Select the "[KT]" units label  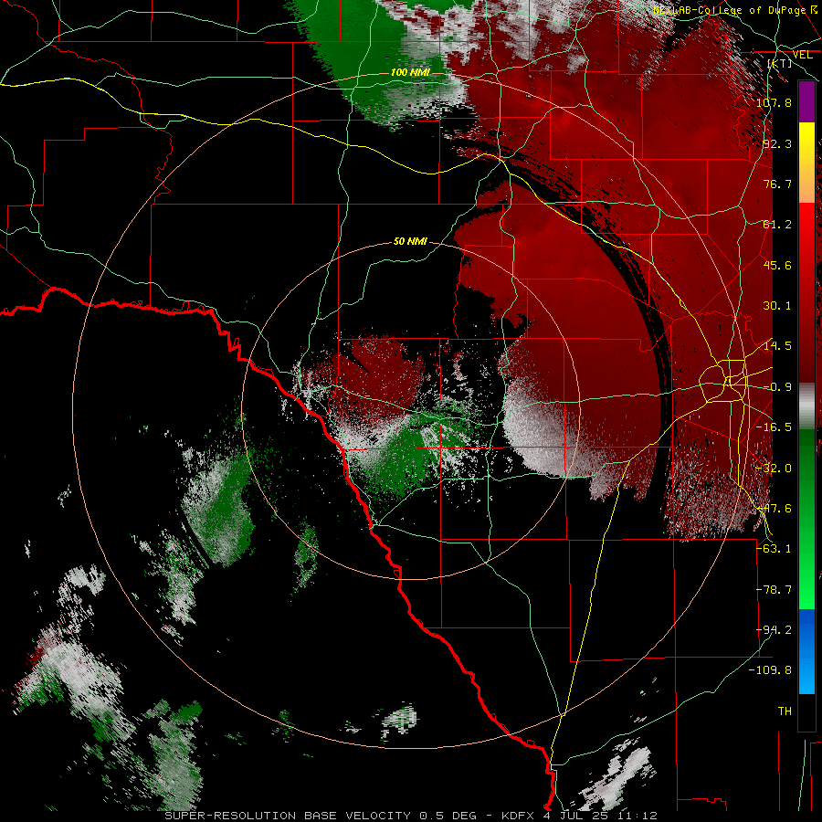click(780, 63)
